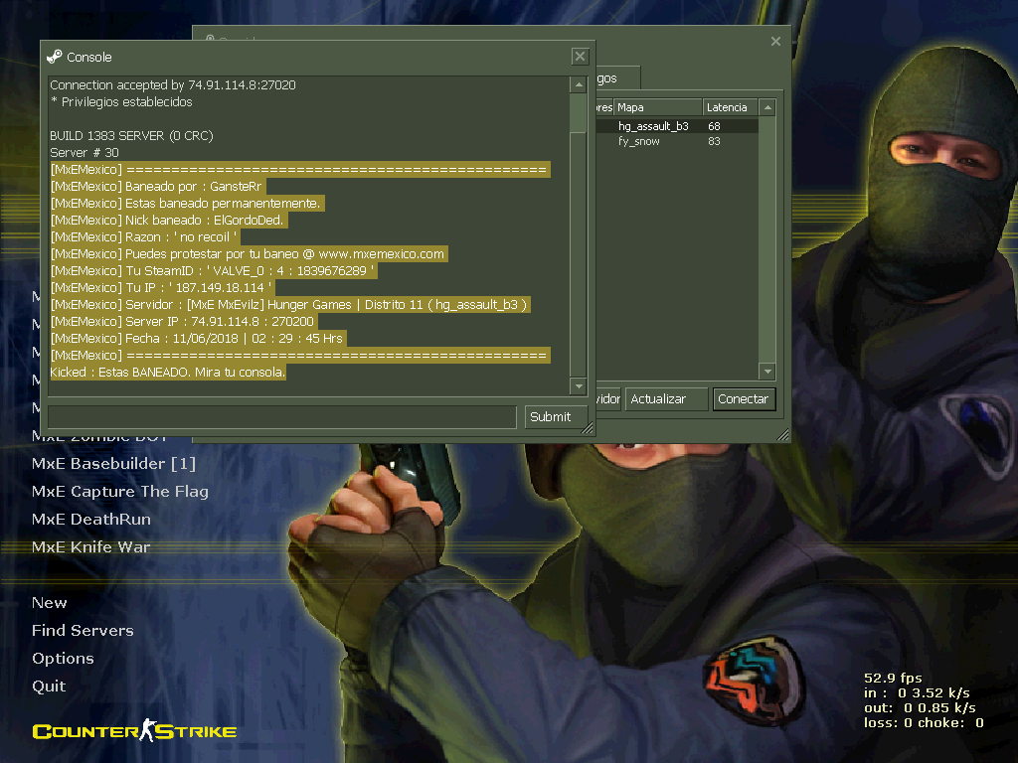1018x763 pixels.
Task: Click the Console scrollbar thumb
Action: click(579, 113)
